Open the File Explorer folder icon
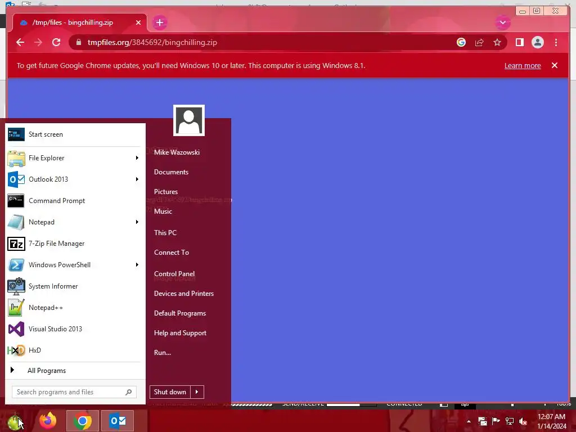 click(x=16, y=158)
